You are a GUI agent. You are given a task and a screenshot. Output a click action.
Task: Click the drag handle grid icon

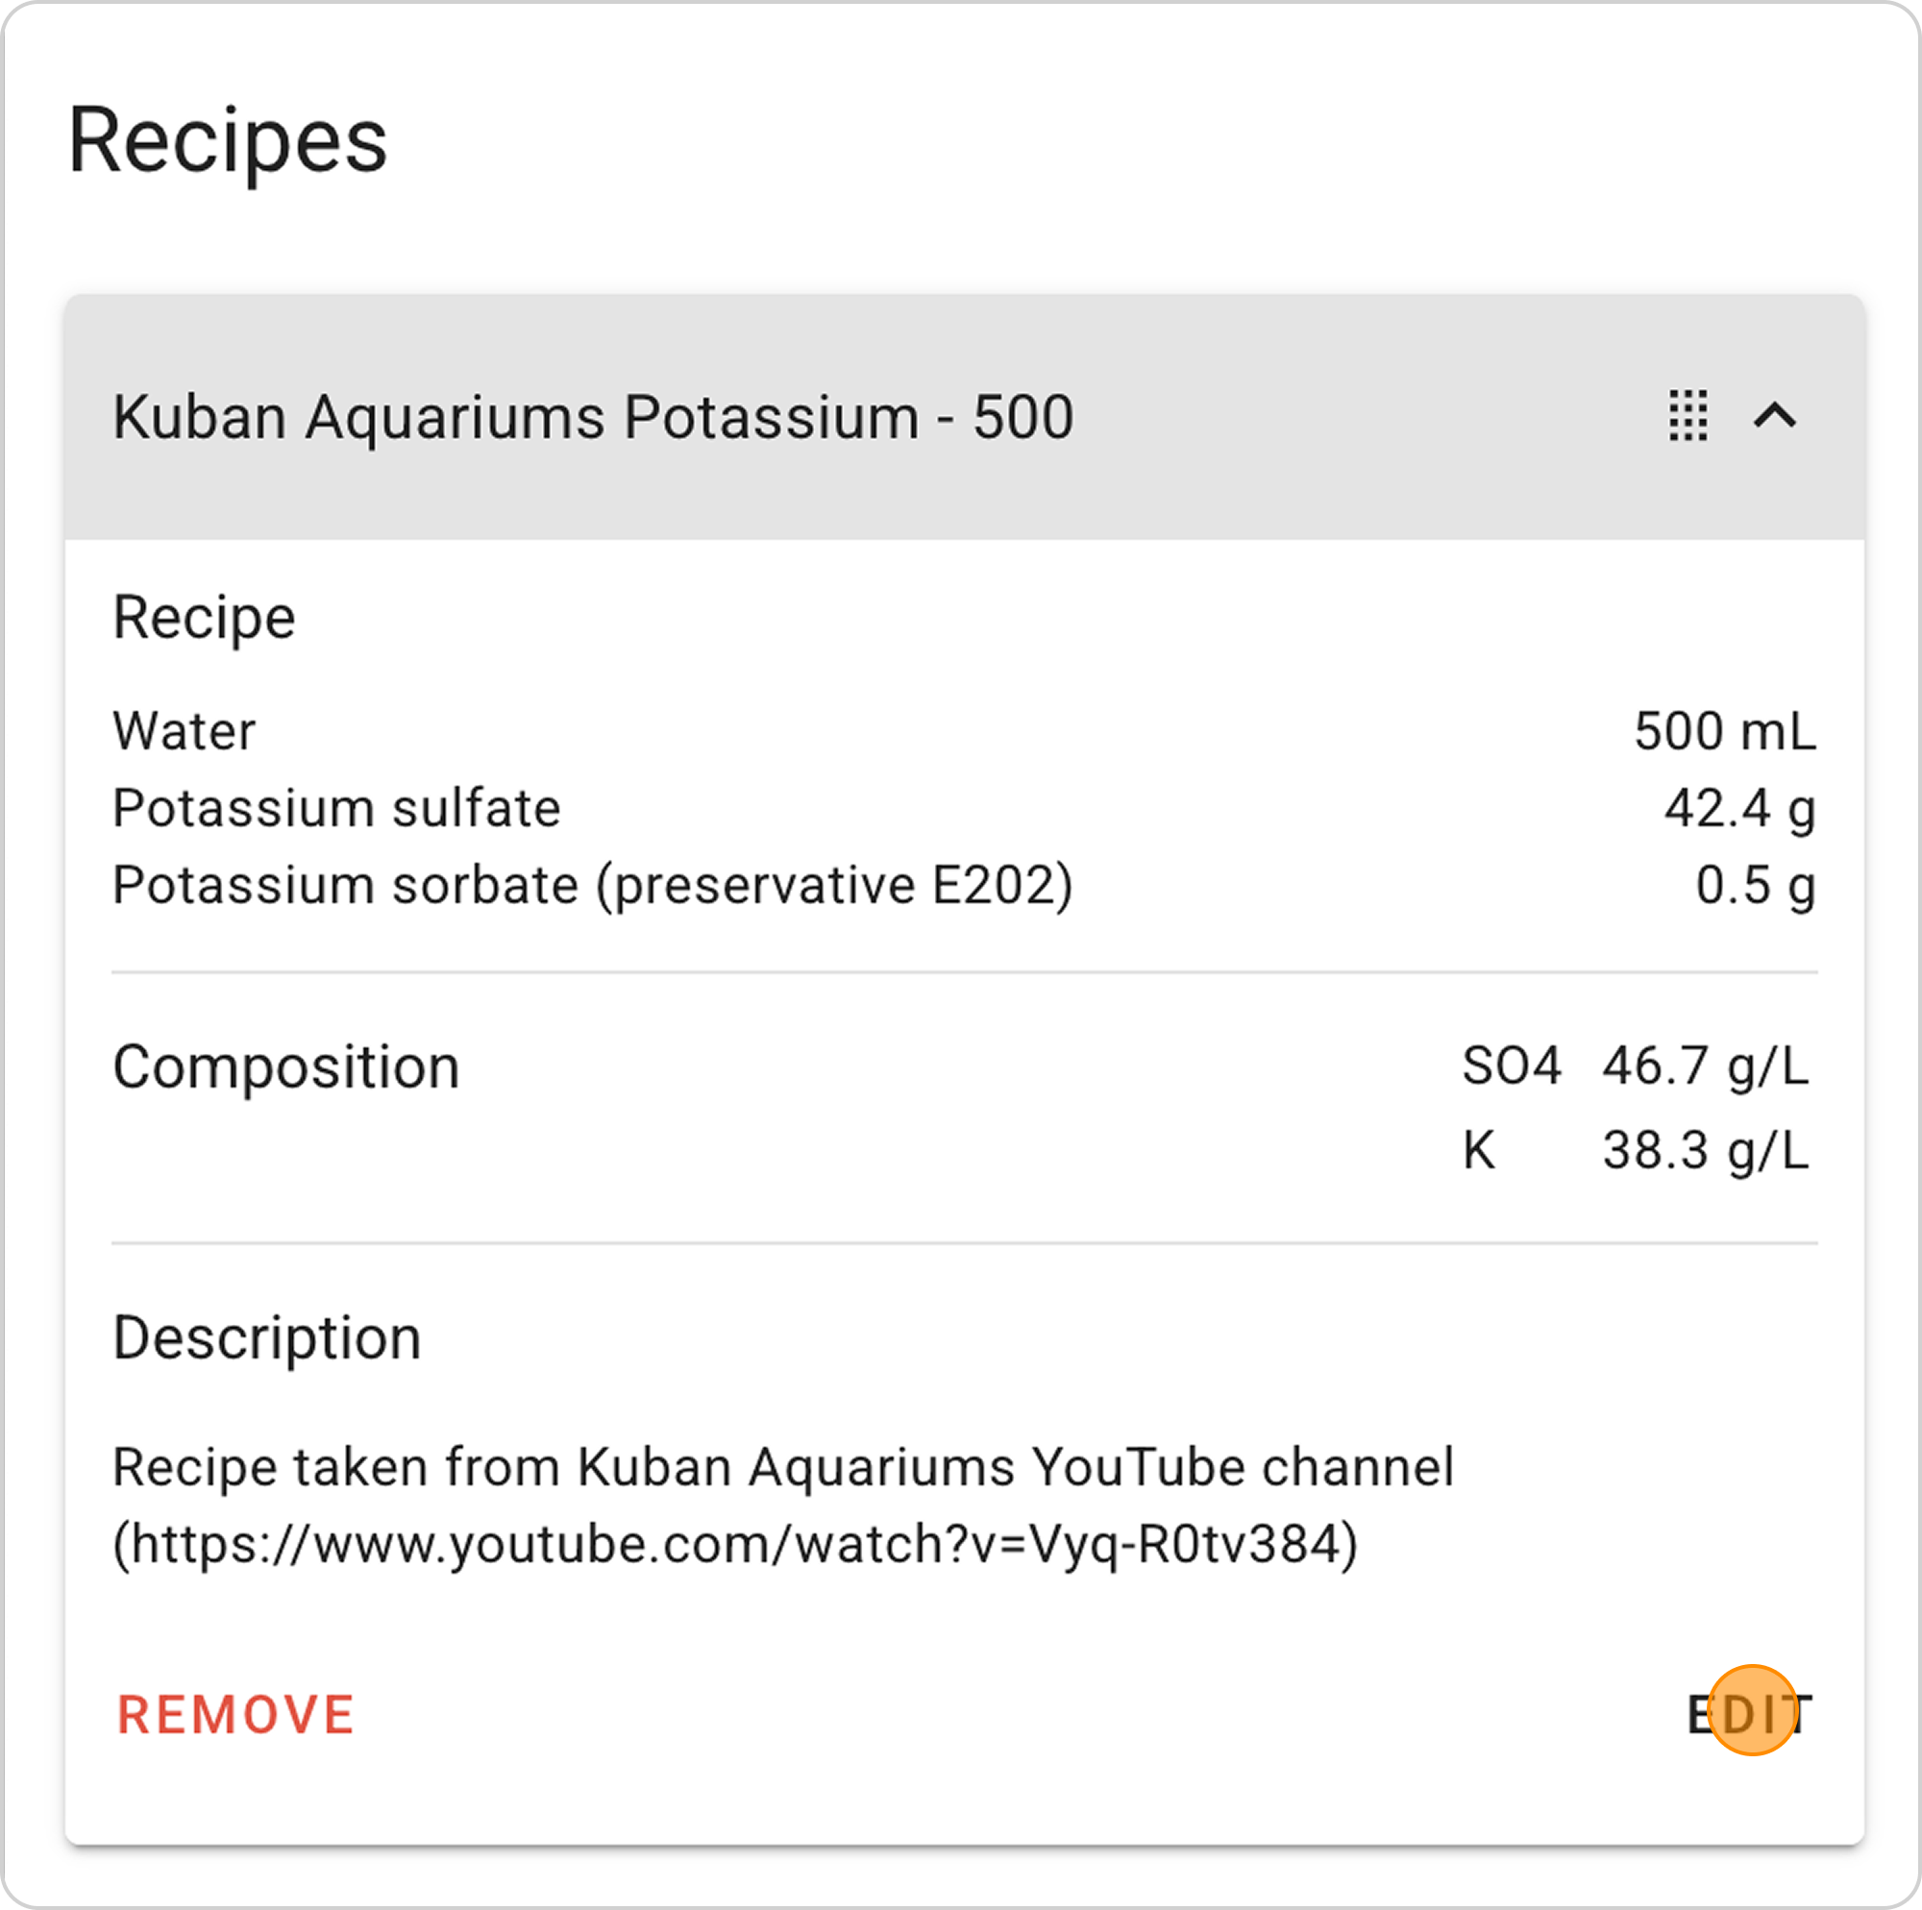1688,416
